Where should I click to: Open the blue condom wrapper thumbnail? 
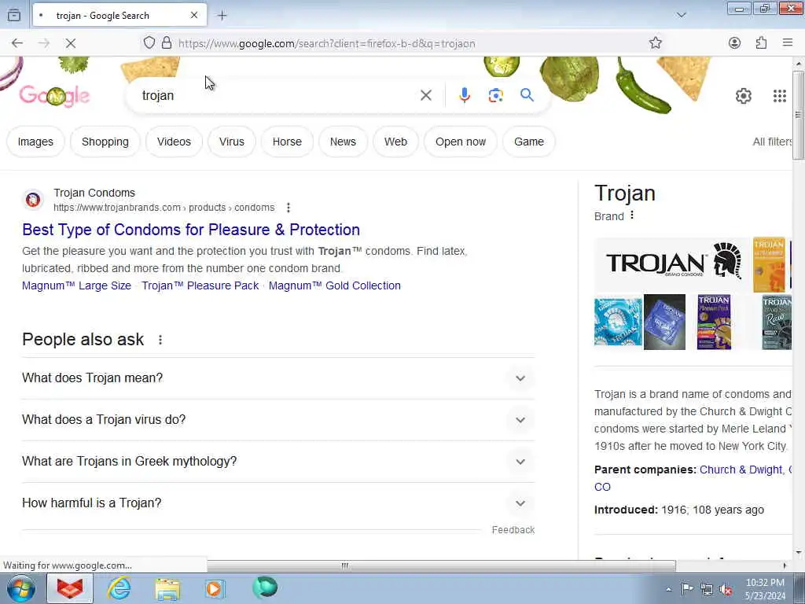pyautogui.click(x=664, y=322)
